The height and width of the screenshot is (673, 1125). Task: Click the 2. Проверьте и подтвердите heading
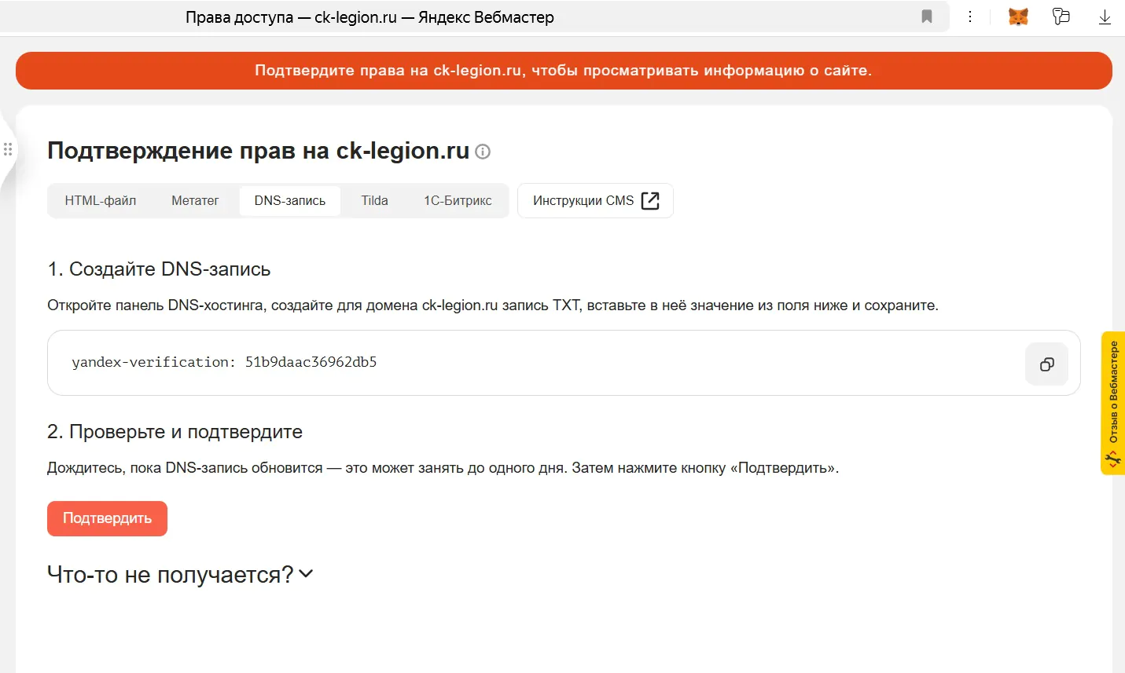coord(175,432)
